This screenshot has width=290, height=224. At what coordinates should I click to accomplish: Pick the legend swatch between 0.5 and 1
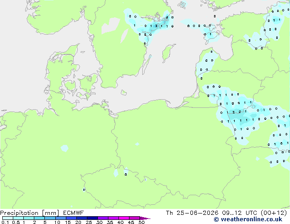coord(18,218)
